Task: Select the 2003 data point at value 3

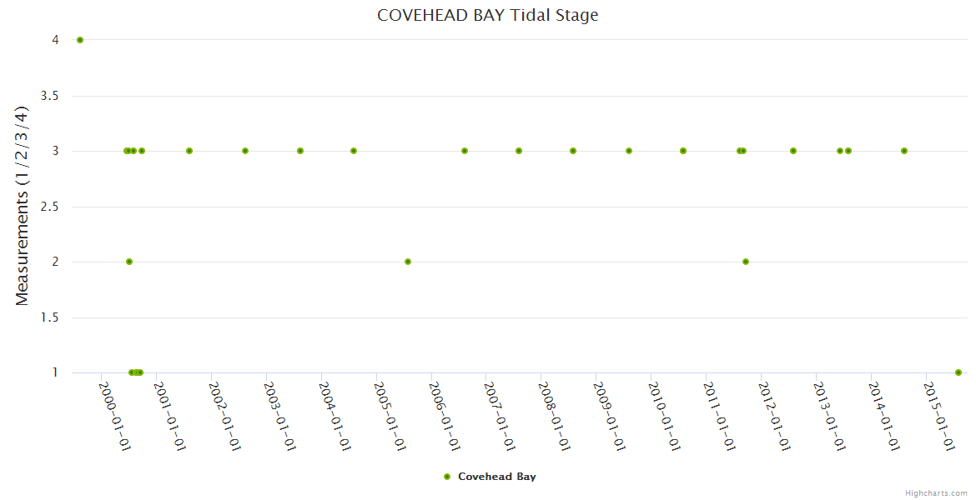Action: pyautogui.click(x=300, y=151)
